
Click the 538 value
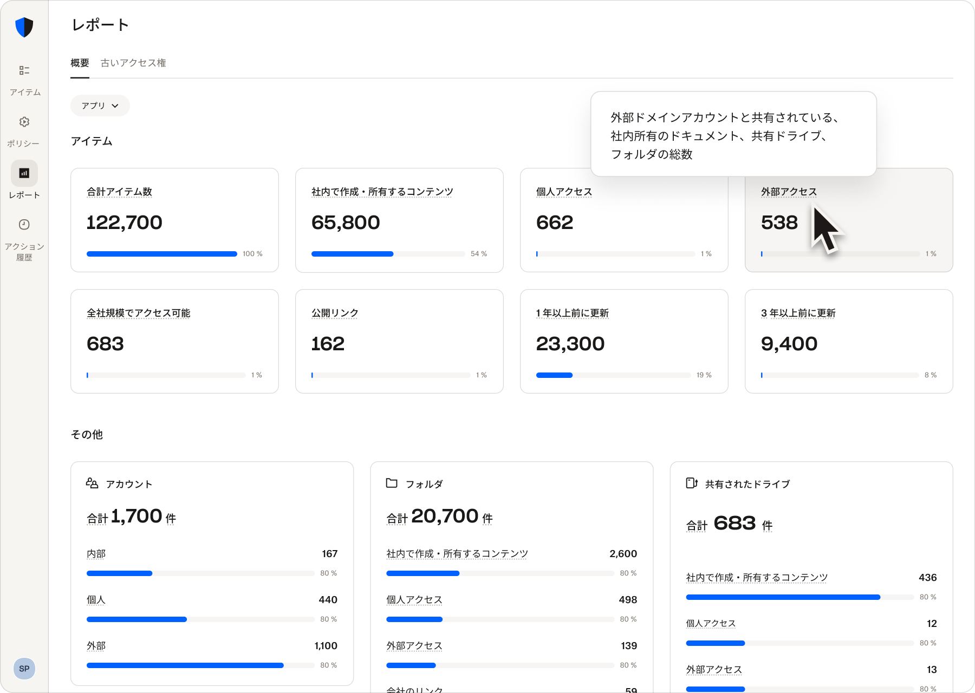pyautogui.click(x=779, y=223)
